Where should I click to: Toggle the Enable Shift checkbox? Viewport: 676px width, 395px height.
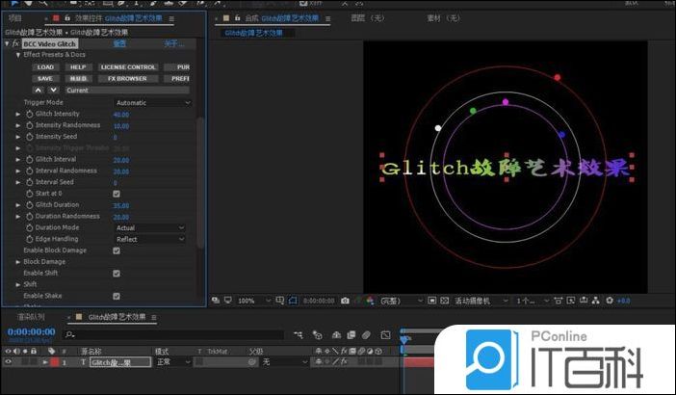click(x=117, y=273)
